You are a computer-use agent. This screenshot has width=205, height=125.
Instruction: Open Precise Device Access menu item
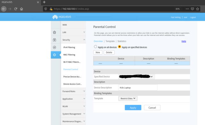(x=72, y=77)
